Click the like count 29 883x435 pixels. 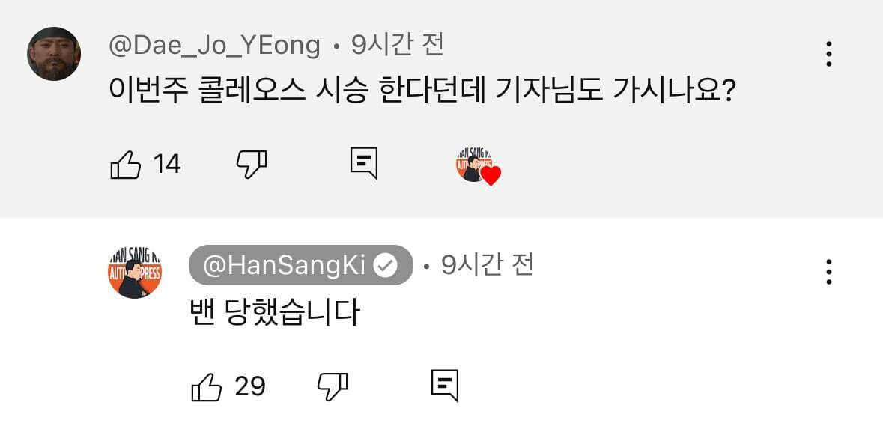coord(250,386)
